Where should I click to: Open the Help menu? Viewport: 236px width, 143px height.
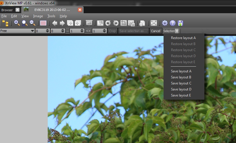pyautogui.click(x=63, y=16)
